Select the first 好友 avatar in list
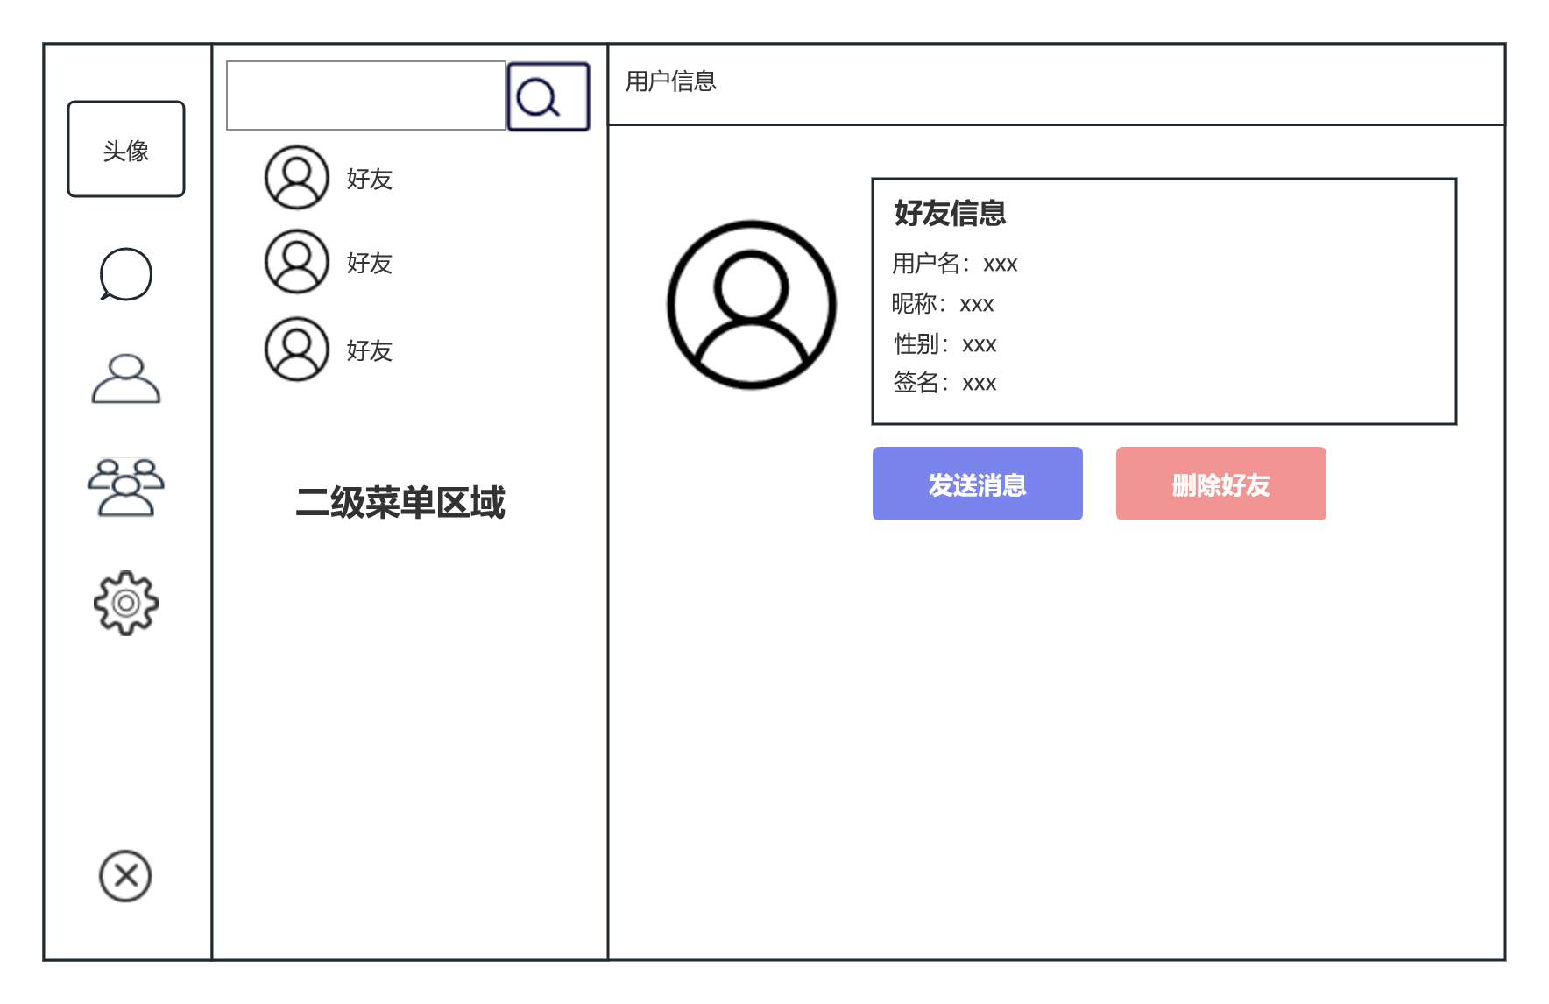This screenshot has width=1549, height=1004. click(x=297, y=178)
